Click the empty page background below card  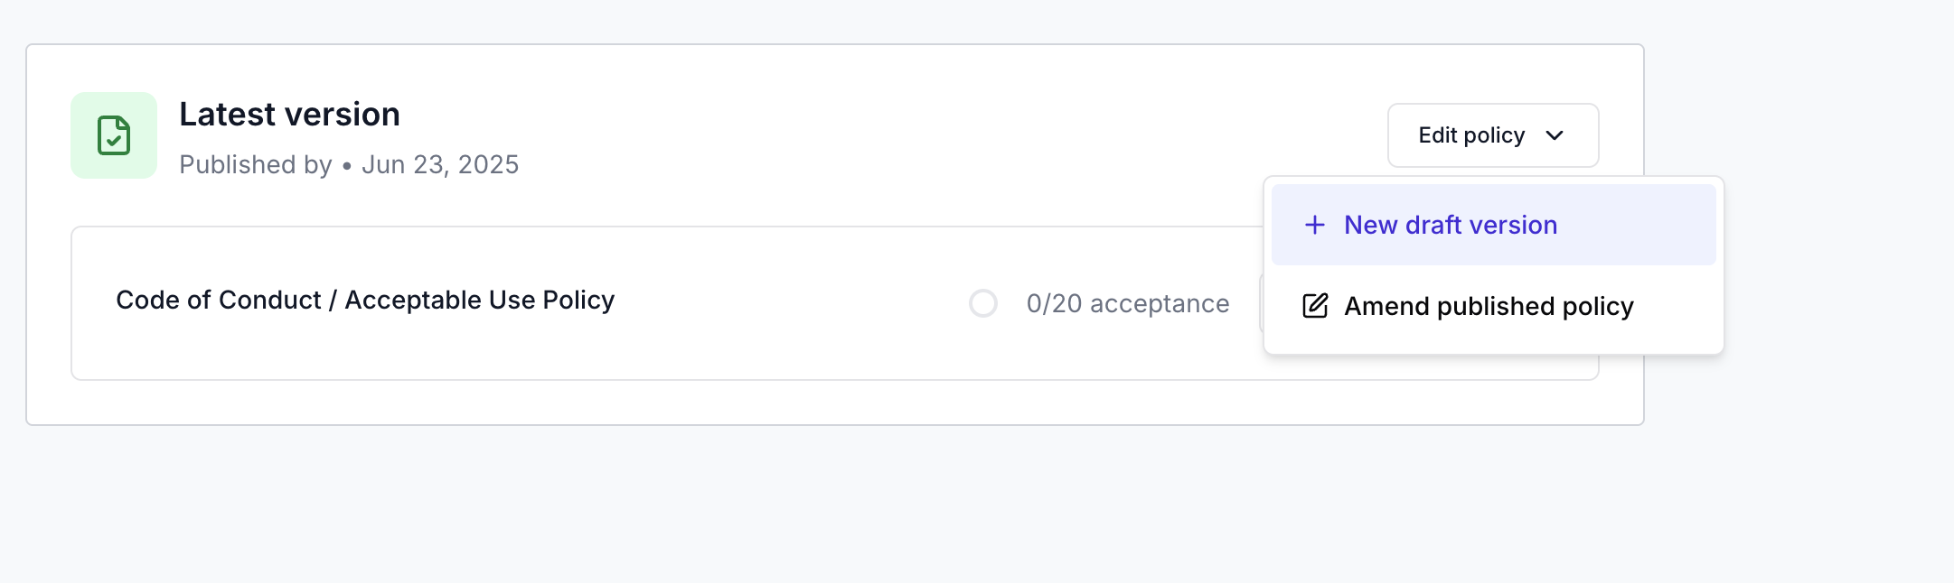click(904, 505)
